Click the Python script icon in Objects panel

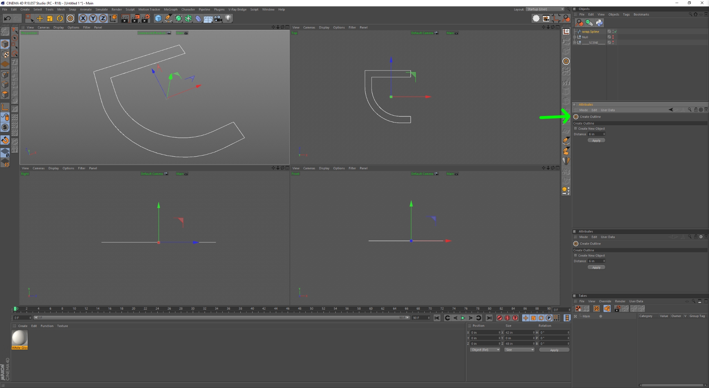click(x=599, y=23)
